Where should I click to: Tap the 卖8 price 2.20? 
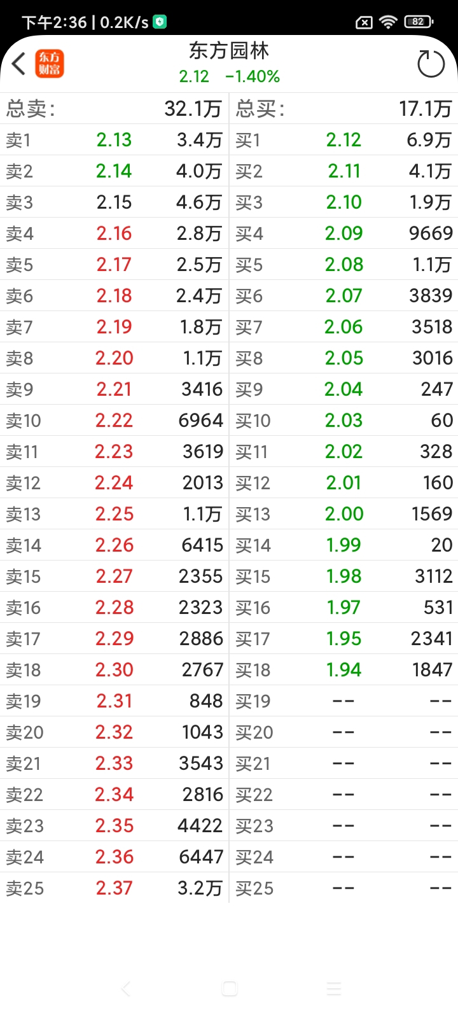click(x=114, y=358)
